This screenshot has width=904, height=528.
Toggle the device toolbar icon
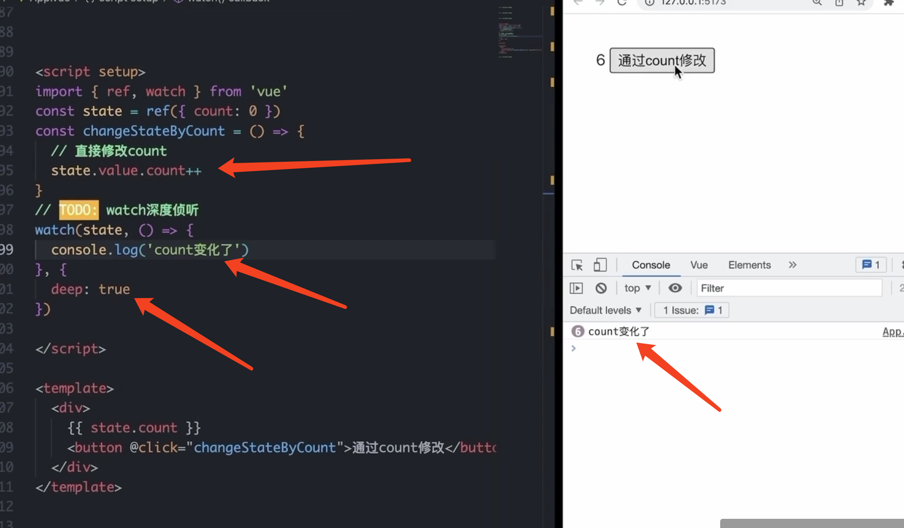[600, 265]
